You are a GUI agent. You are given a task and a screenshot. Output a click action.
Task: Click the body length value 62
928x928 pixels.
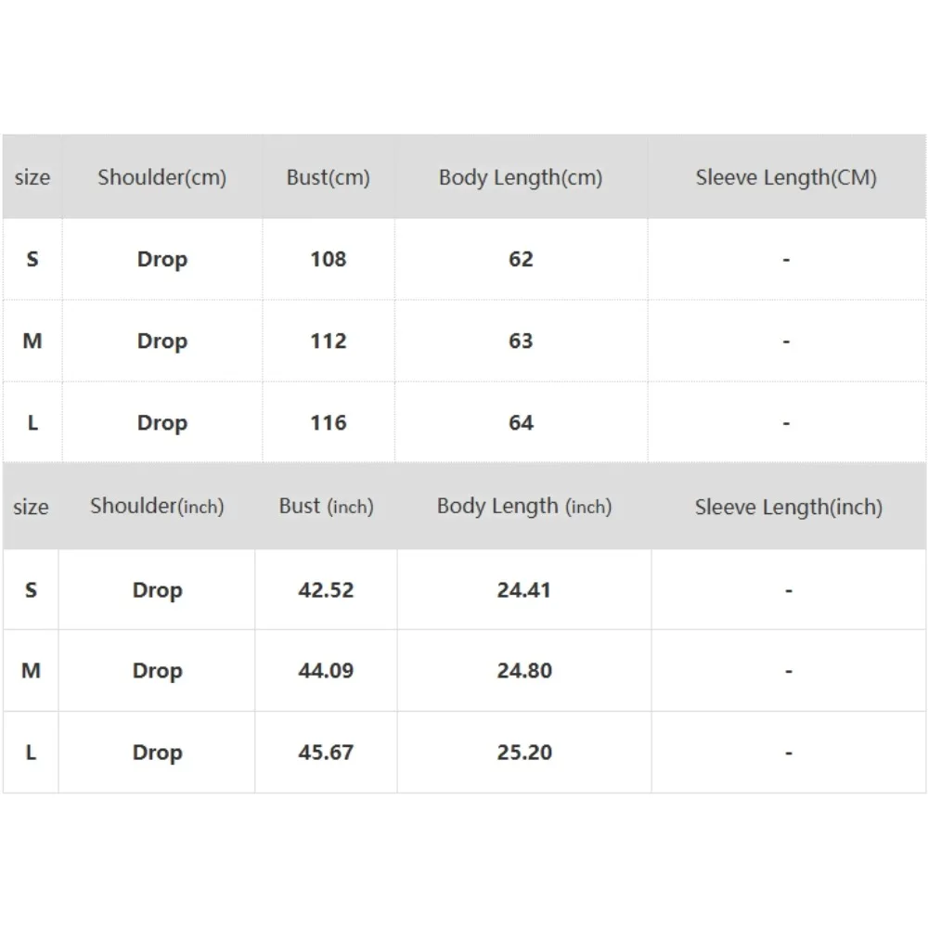click(x=521, y=259)
